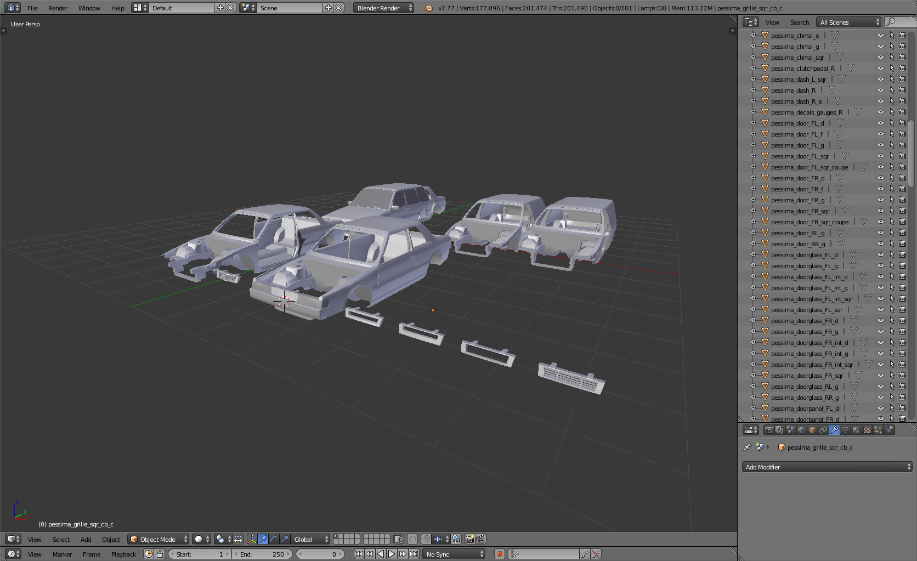Enable the translate manipulator arrow icon
This screenshot has width=917, height=561.
[x=263, y=540]
